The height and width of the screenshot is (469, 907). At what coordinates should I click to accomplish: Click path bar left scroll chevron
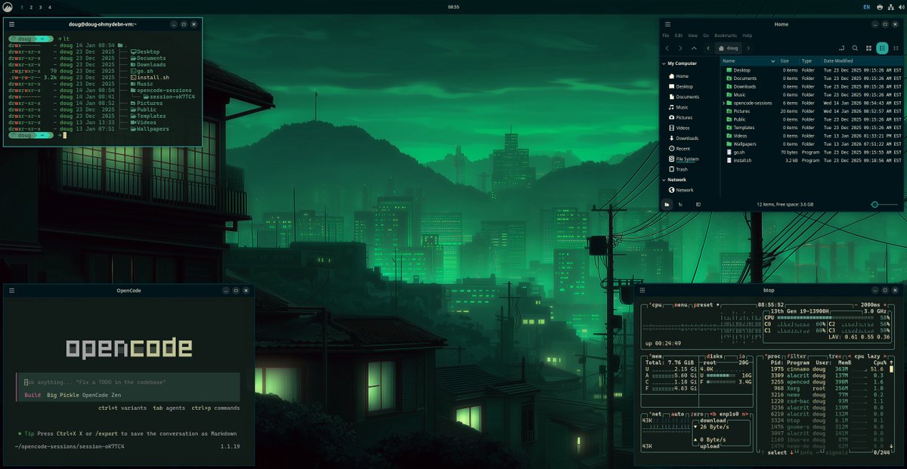point(708,48)
